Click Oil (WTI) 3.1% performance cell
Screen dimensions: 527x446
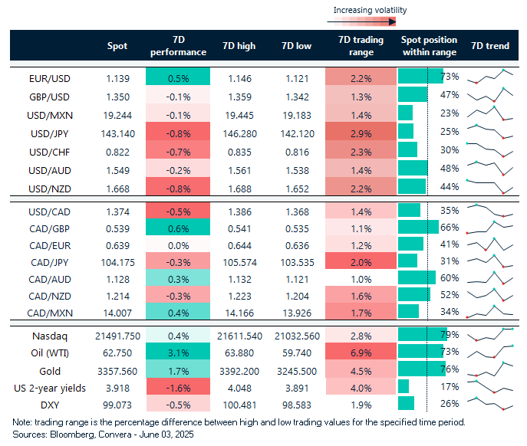(177, 353)
